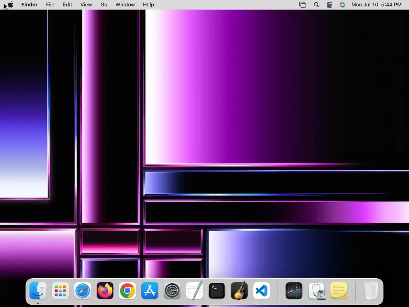This screenshot has width=409, height=307.
Task: Open the Go menu
Action: tap(104, 5)
